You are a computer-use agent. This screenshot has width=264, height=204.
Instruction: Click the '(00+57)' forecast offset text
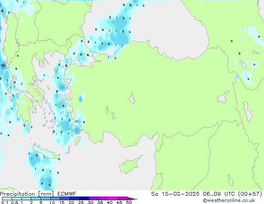click(250, 194)
